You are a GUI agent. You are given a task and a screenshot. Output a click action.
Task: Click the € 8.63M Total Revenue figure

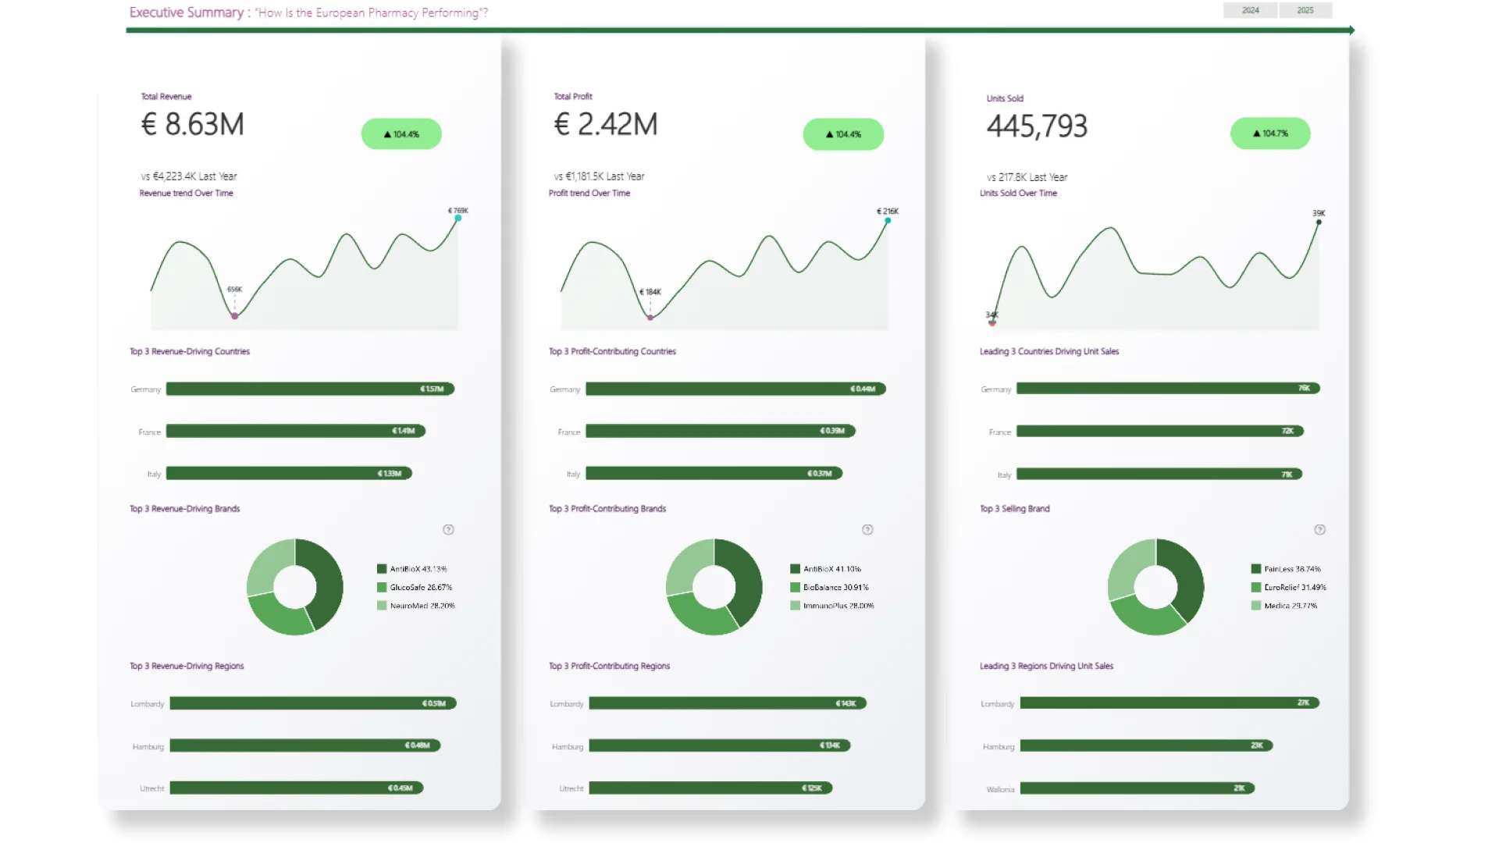click(x=193, y=125)
